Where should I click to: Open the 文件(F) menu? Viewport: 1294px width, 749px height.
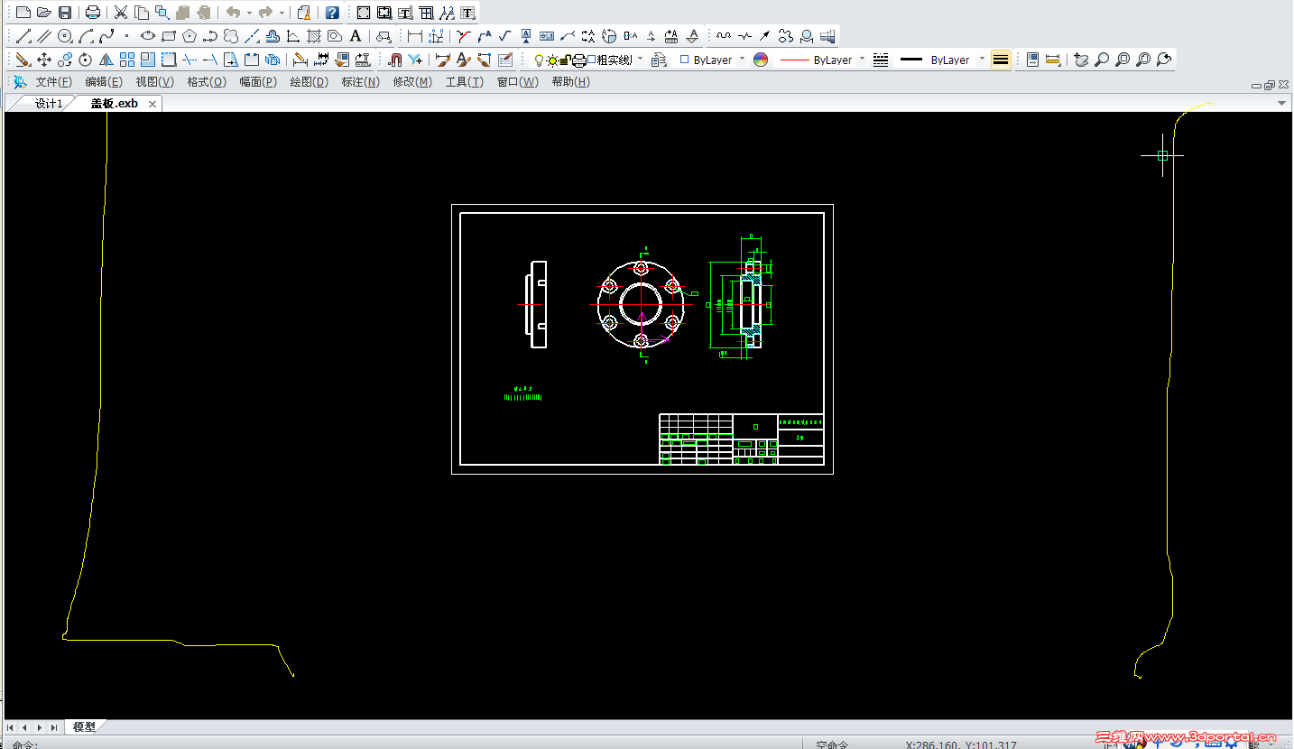click(53, 82)
